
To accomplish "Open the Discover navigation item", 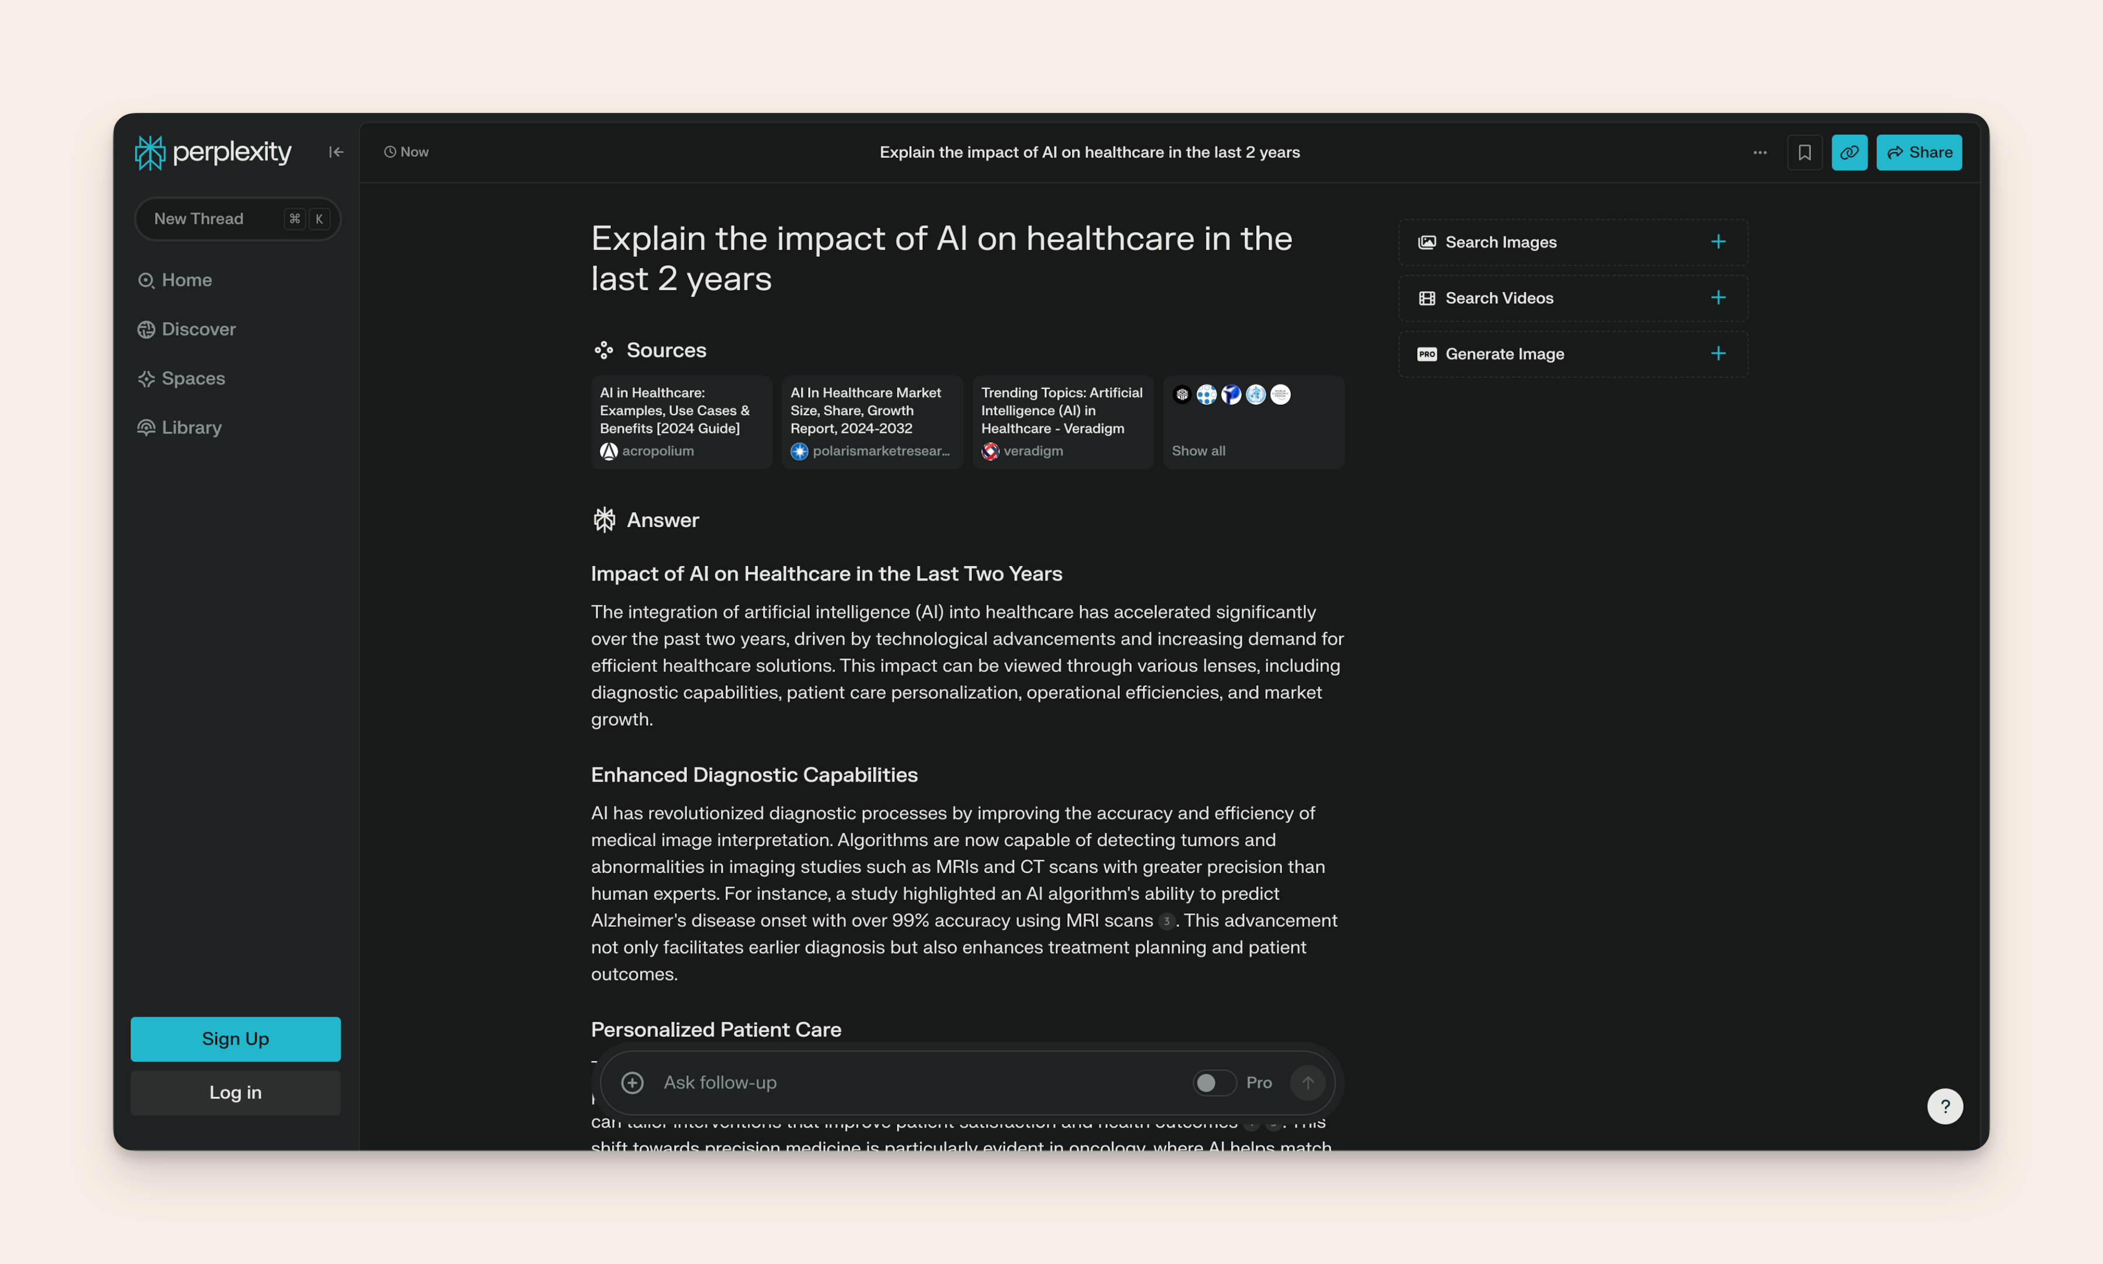I will [x=200, y=328].
